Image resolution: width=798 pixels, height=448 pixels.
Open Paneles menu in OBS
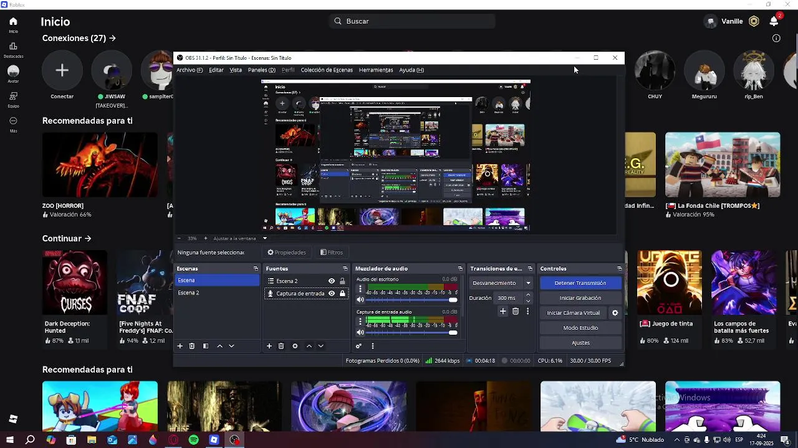click(262, 70)
